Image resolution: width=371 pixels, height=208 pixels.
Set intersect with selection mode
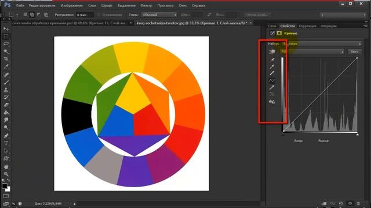pyautogui.click(x=46, y=14)
